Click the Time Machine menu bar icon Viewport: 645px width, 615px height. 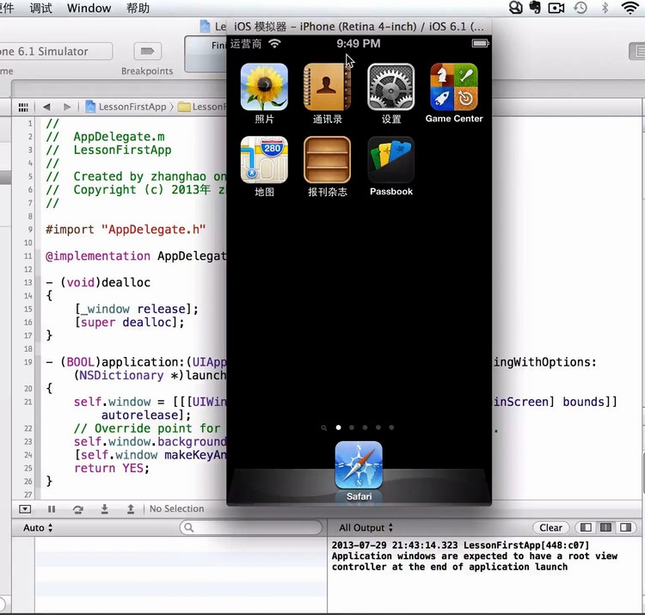coord(580,8)
